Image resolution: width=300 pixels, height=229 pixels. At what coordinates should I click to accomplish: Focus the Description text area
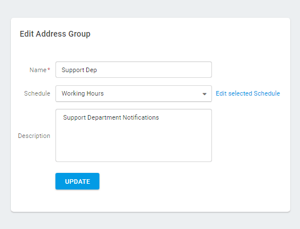tap(134, 136)
